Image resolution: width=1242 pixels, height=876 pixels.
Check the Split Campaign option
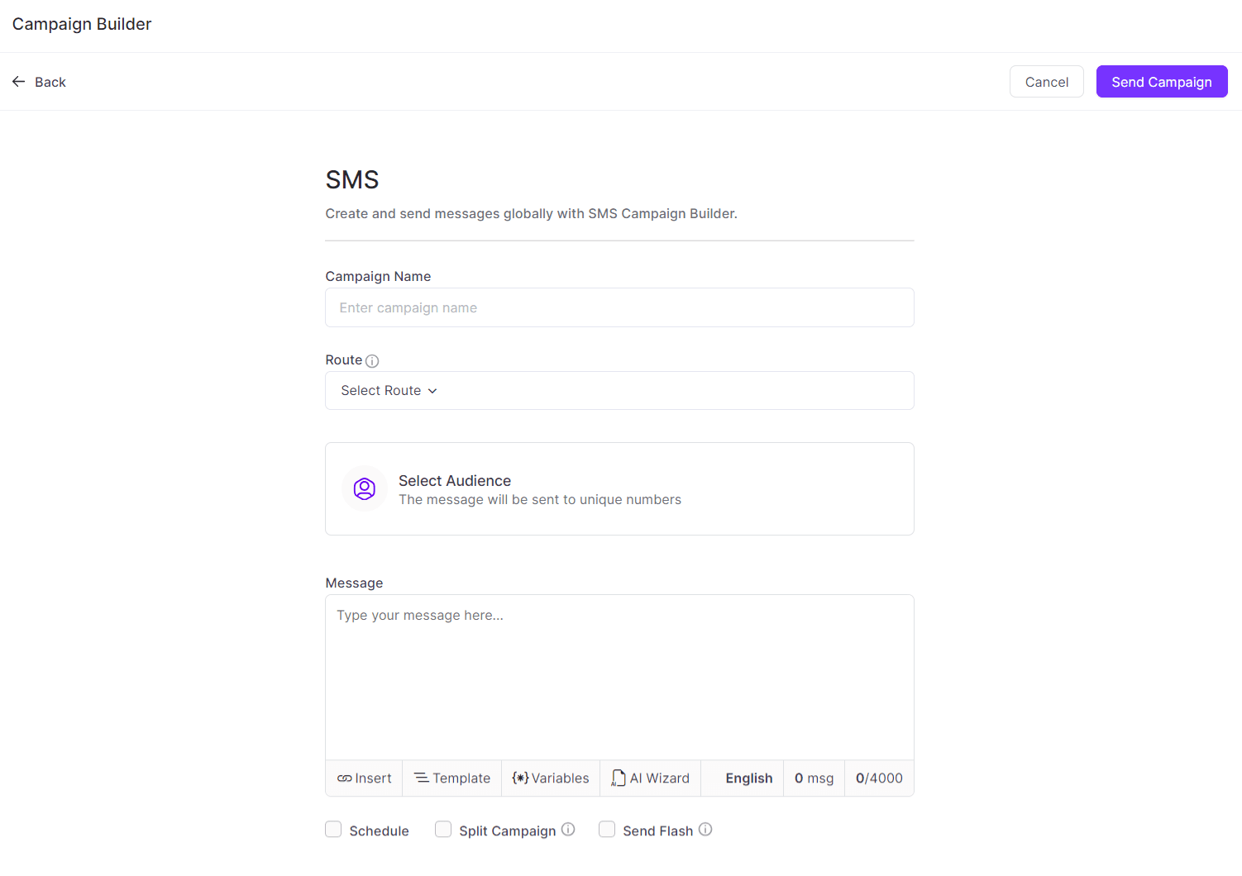(x=443, y=829)
